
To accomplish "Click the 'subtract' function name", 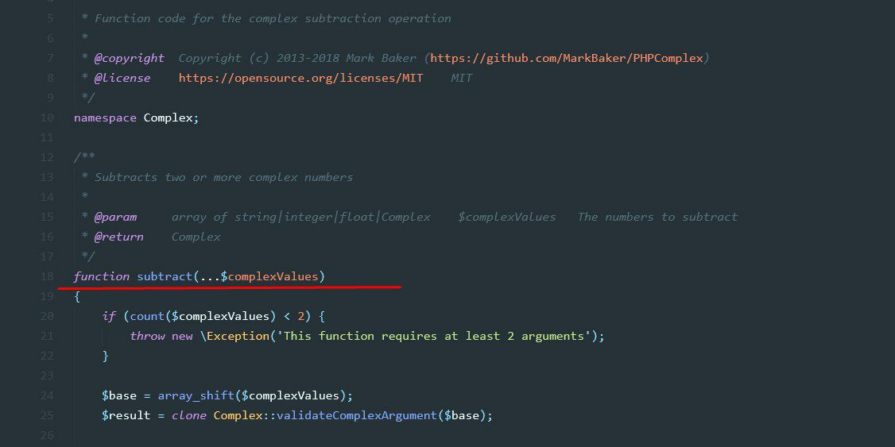I will [165, 276].
